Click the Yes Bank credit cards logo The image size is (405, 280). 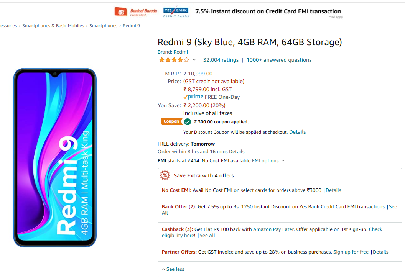[x=176, y=11]
